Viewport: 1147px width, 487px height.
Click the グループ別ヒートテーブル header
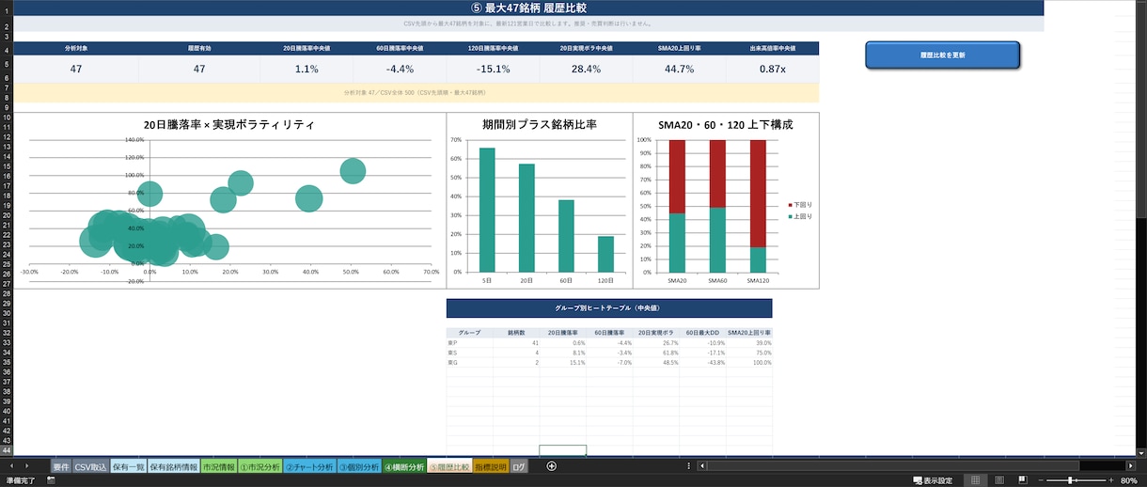click(609, 308)
